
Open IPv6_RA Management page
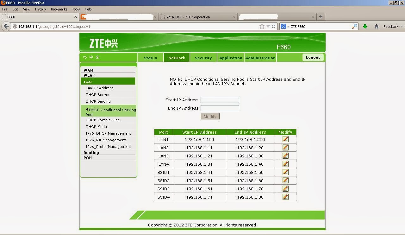coord(106,140)
